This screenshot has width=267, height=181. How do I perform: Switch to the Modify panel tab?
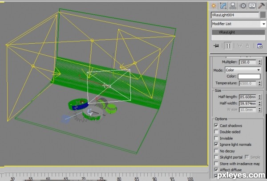pyautogui.click(x=223, y=6)
